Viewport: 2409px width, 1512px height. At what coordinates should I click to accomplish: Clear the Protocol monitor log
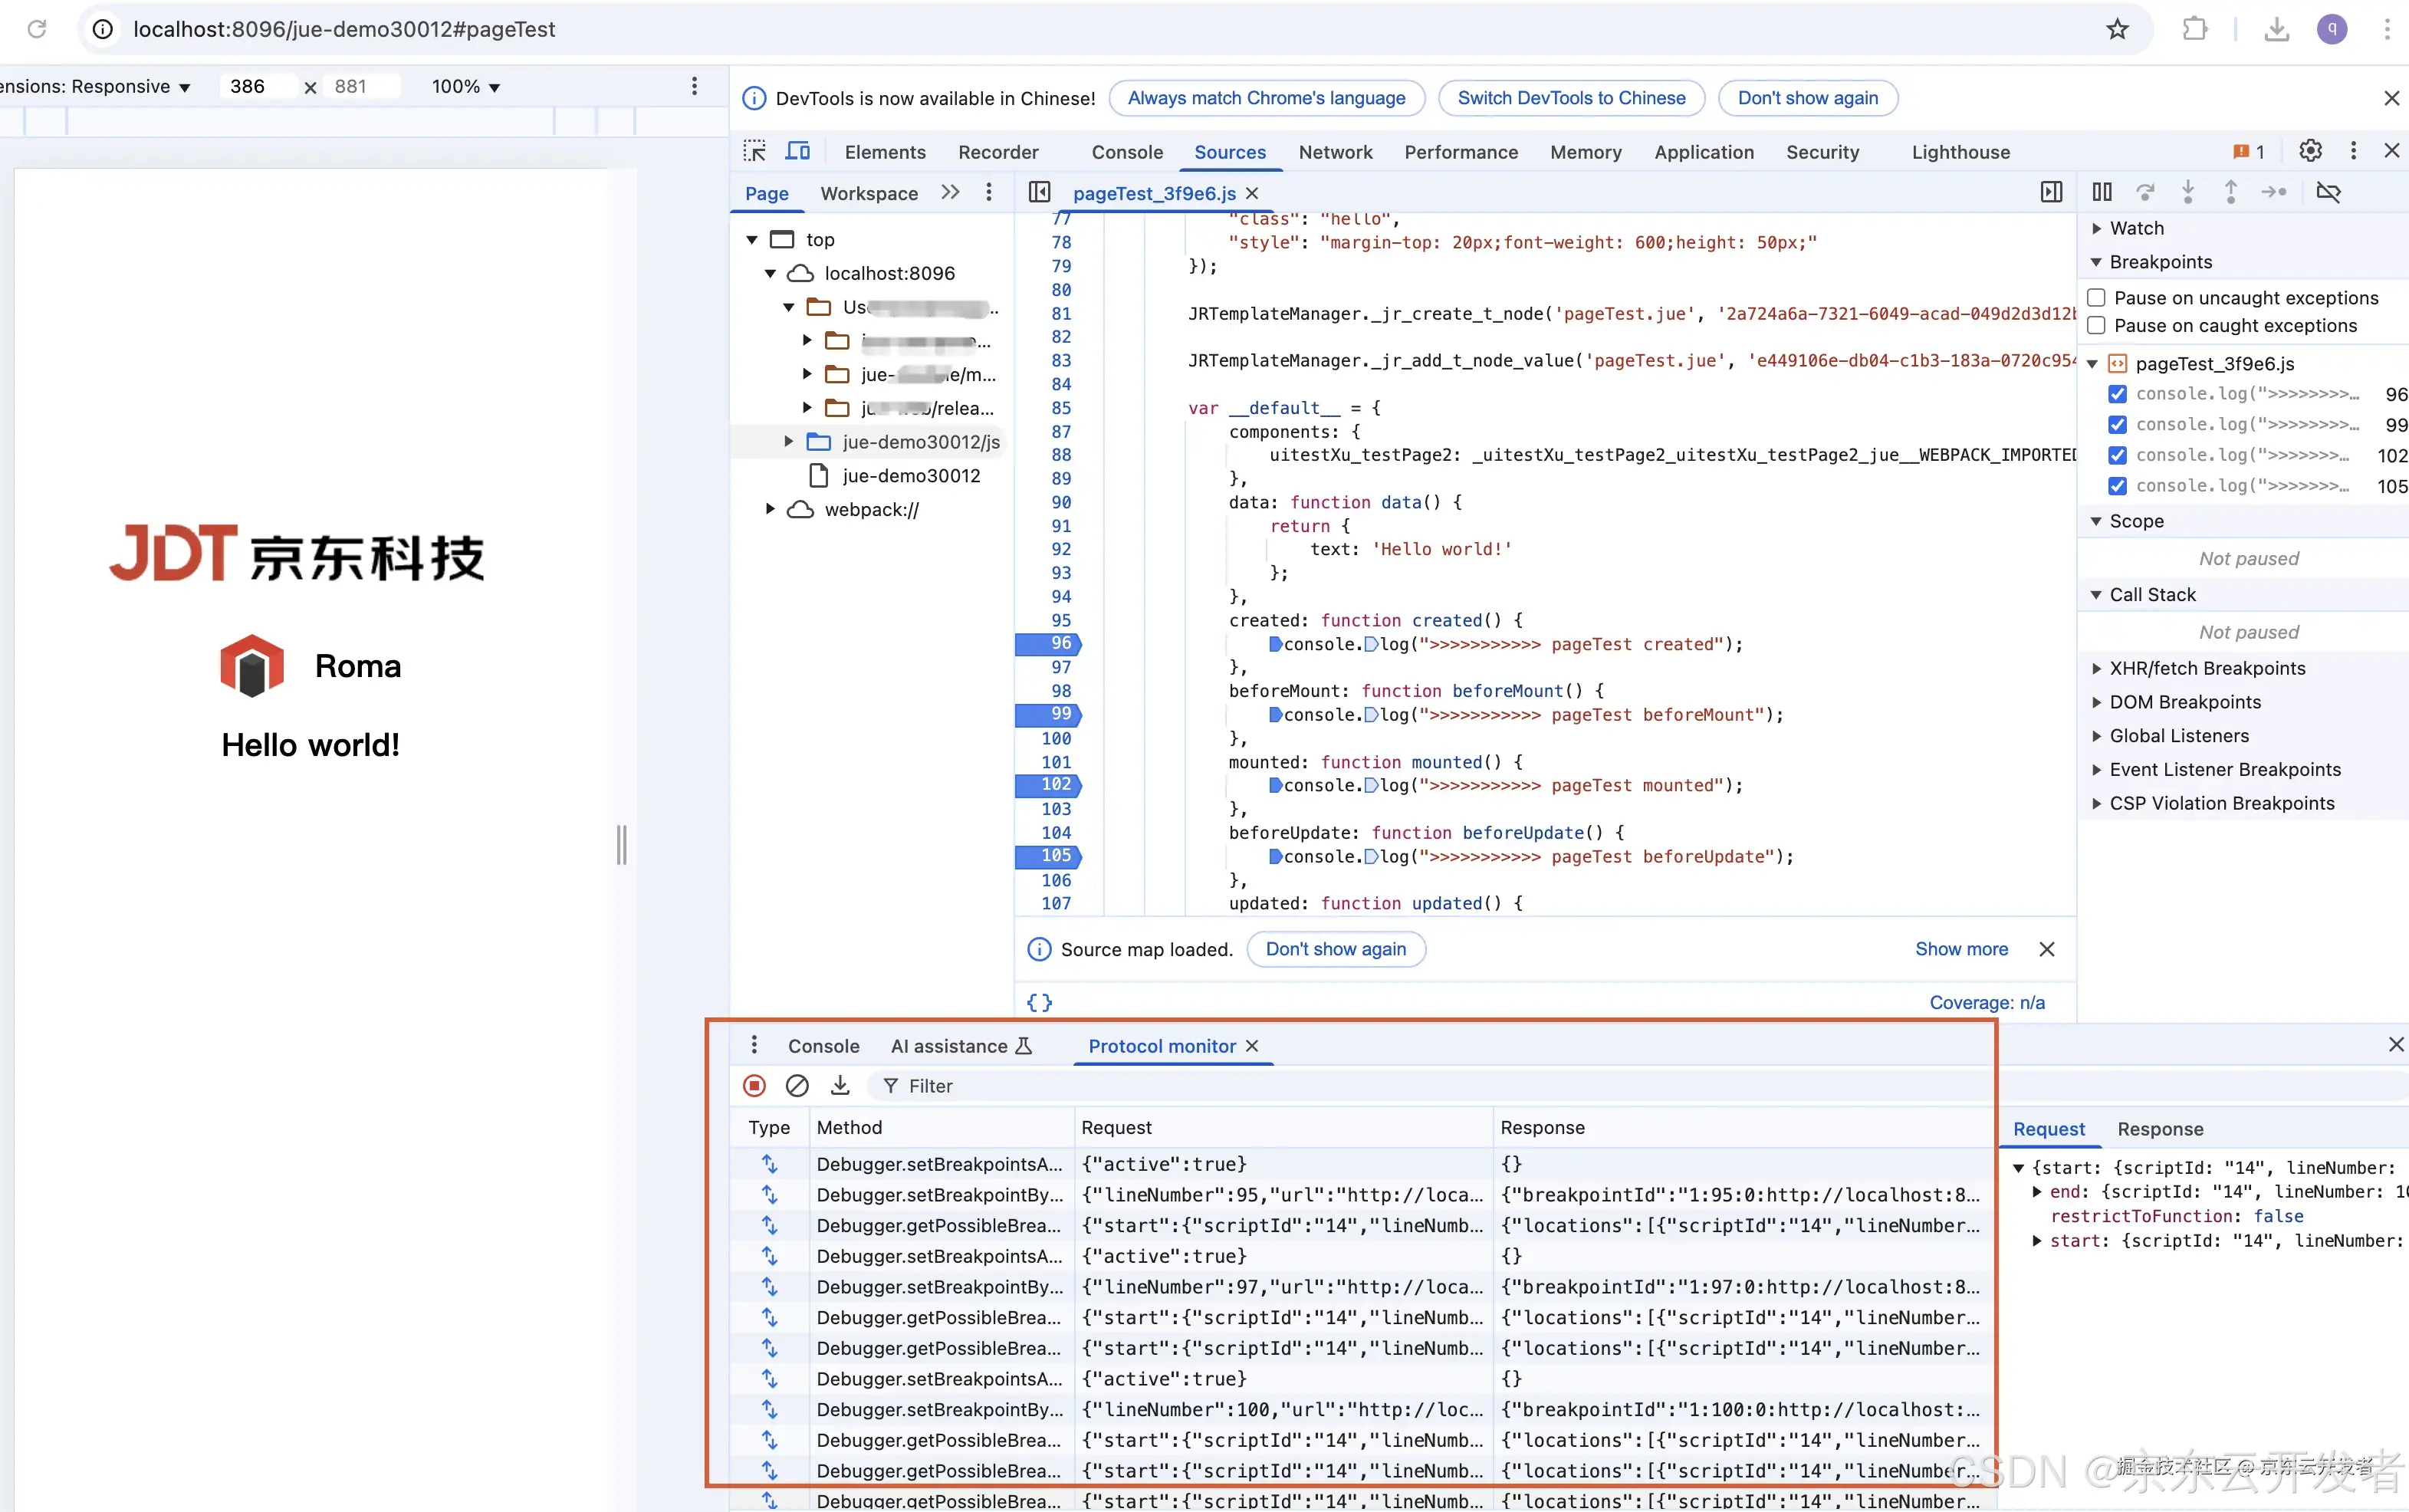pyautogui.click(x=796, y=1085)
